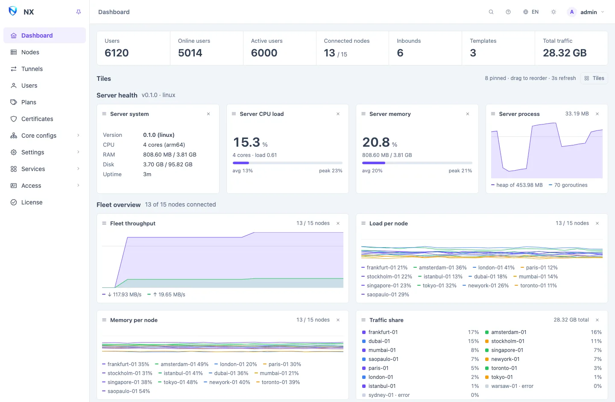Expand the Services sidebar section
This screenshot has width=615, height=402.
(x=44, y=169)
